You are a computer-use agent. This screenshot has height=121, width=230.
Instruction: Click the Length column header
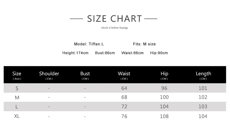(x=203, y=75)
